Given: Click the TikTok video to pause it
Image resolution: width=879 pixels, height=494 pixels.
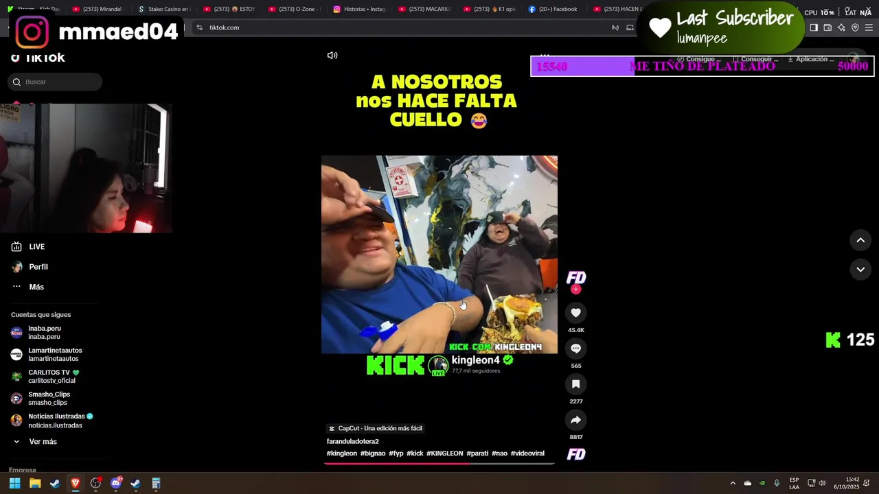Looking at the screenshot, I should coord(439,255).
